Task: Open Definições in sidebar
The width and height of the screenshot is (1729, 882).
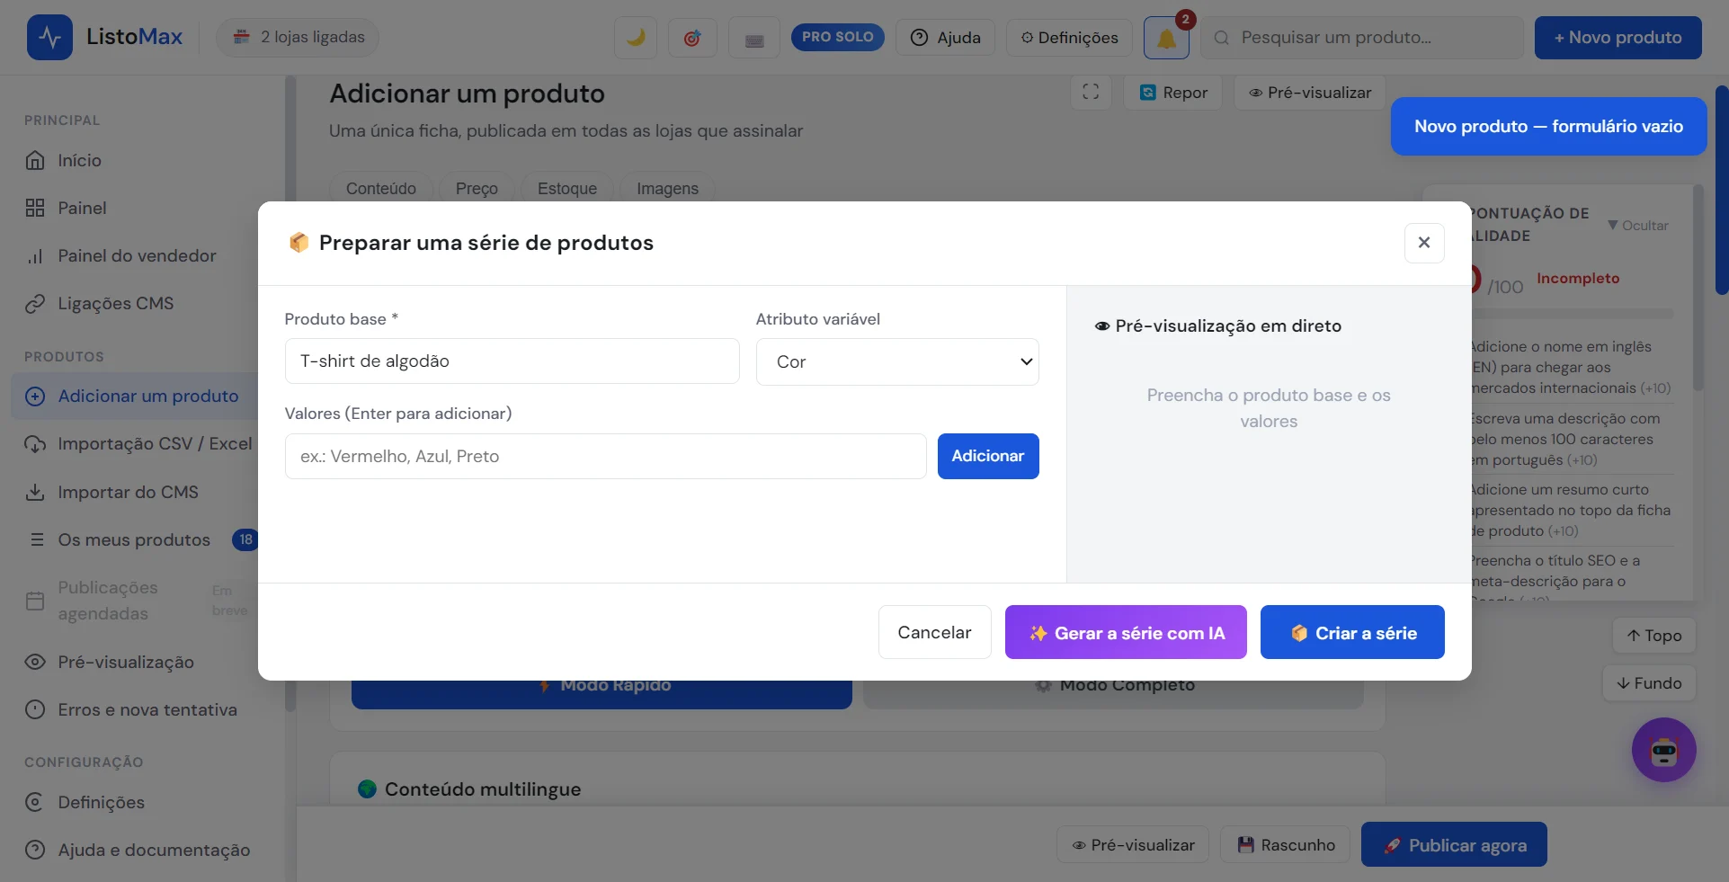Action: (x=101, y=802)
